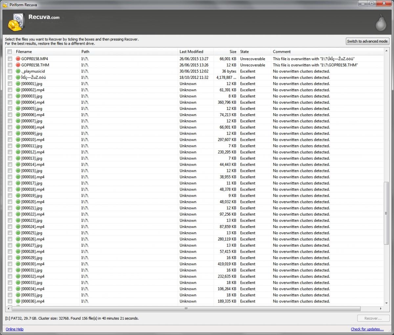Click the horizontal scrollbar thumb of the file list
This screenshot has height=335, width=394.
click(x=186, y=309)
